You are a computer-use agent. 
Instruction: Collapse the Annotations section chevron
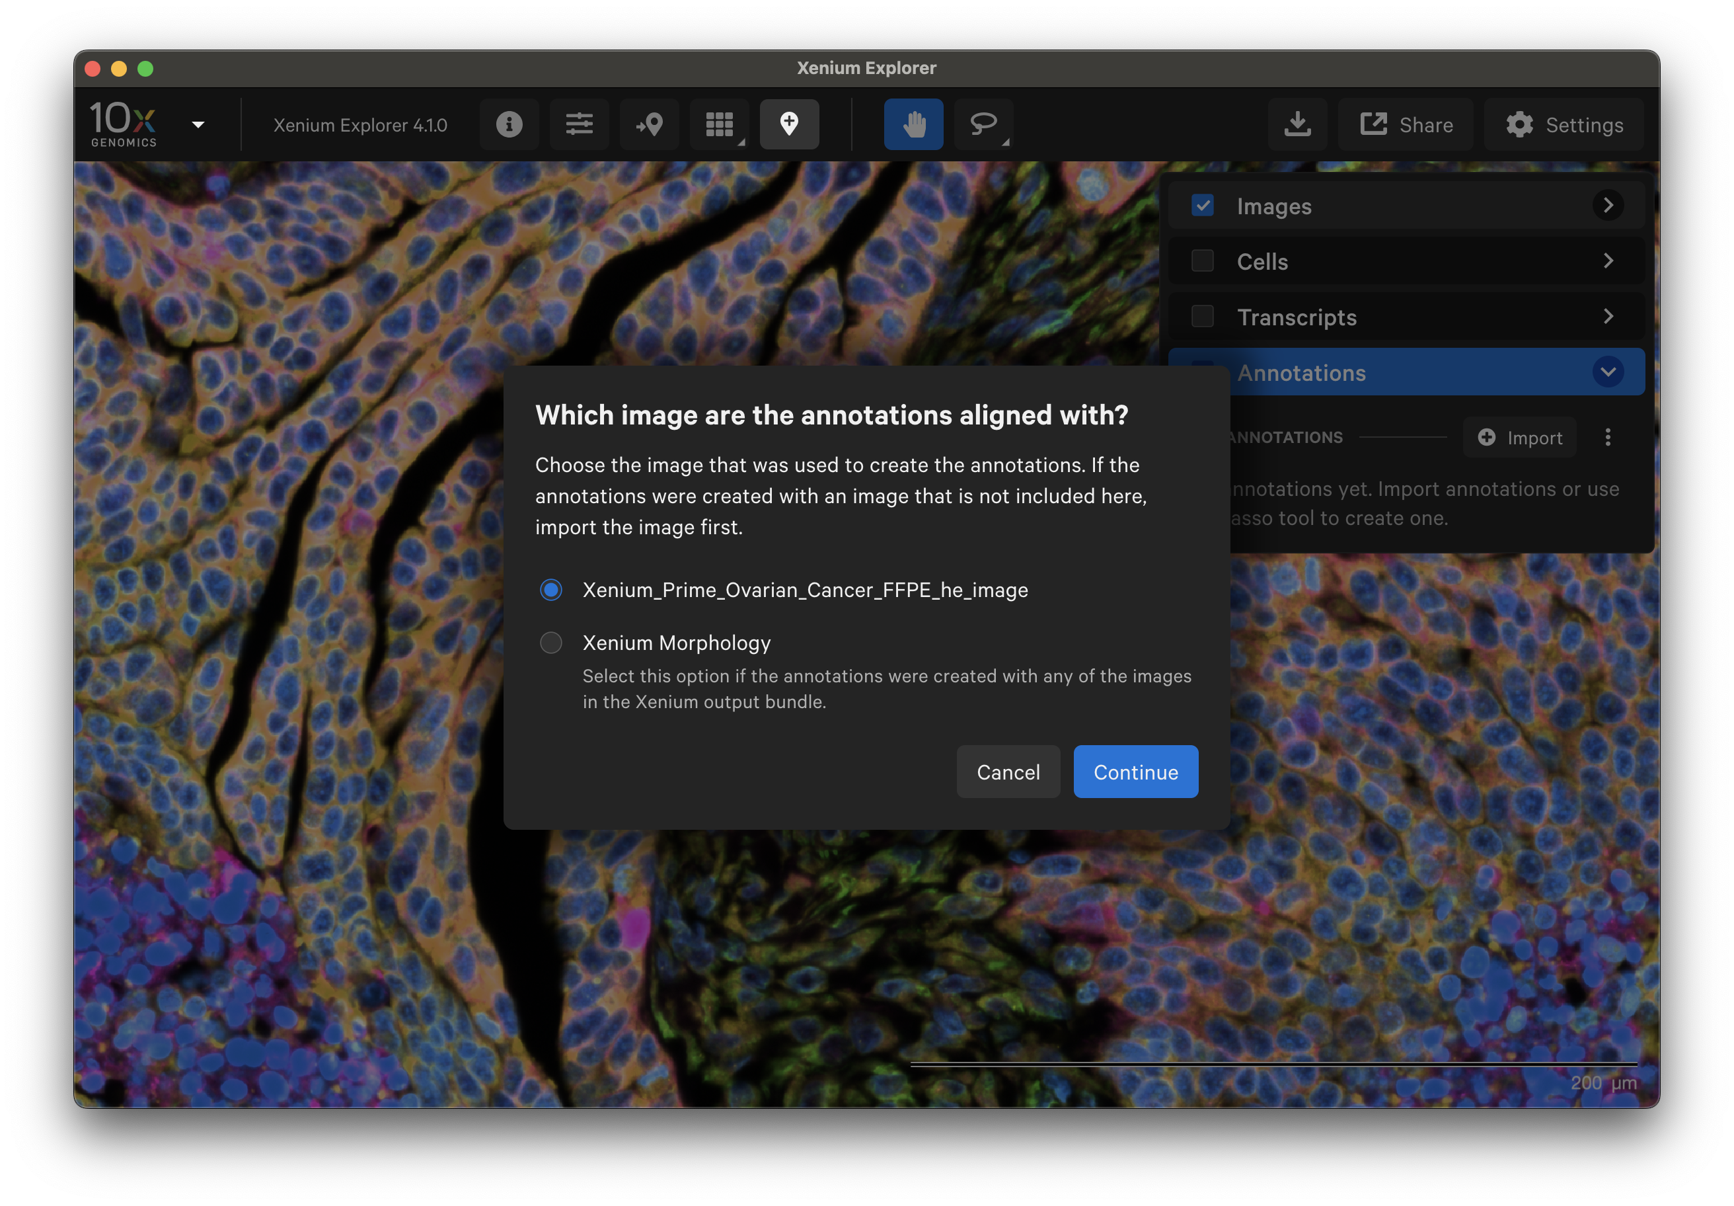pyautogui.click(x=1608, y=372)
